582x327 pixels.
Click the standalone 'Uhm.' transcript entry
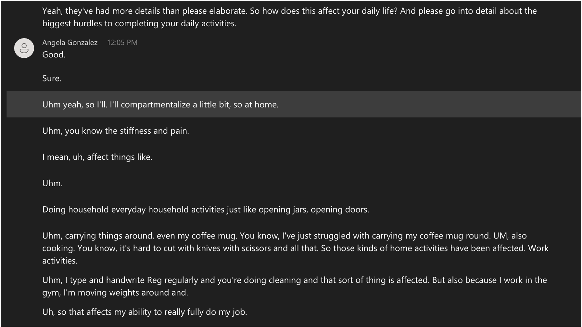point(52,183)
